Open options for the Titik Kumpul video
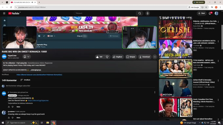 (218, 61)
